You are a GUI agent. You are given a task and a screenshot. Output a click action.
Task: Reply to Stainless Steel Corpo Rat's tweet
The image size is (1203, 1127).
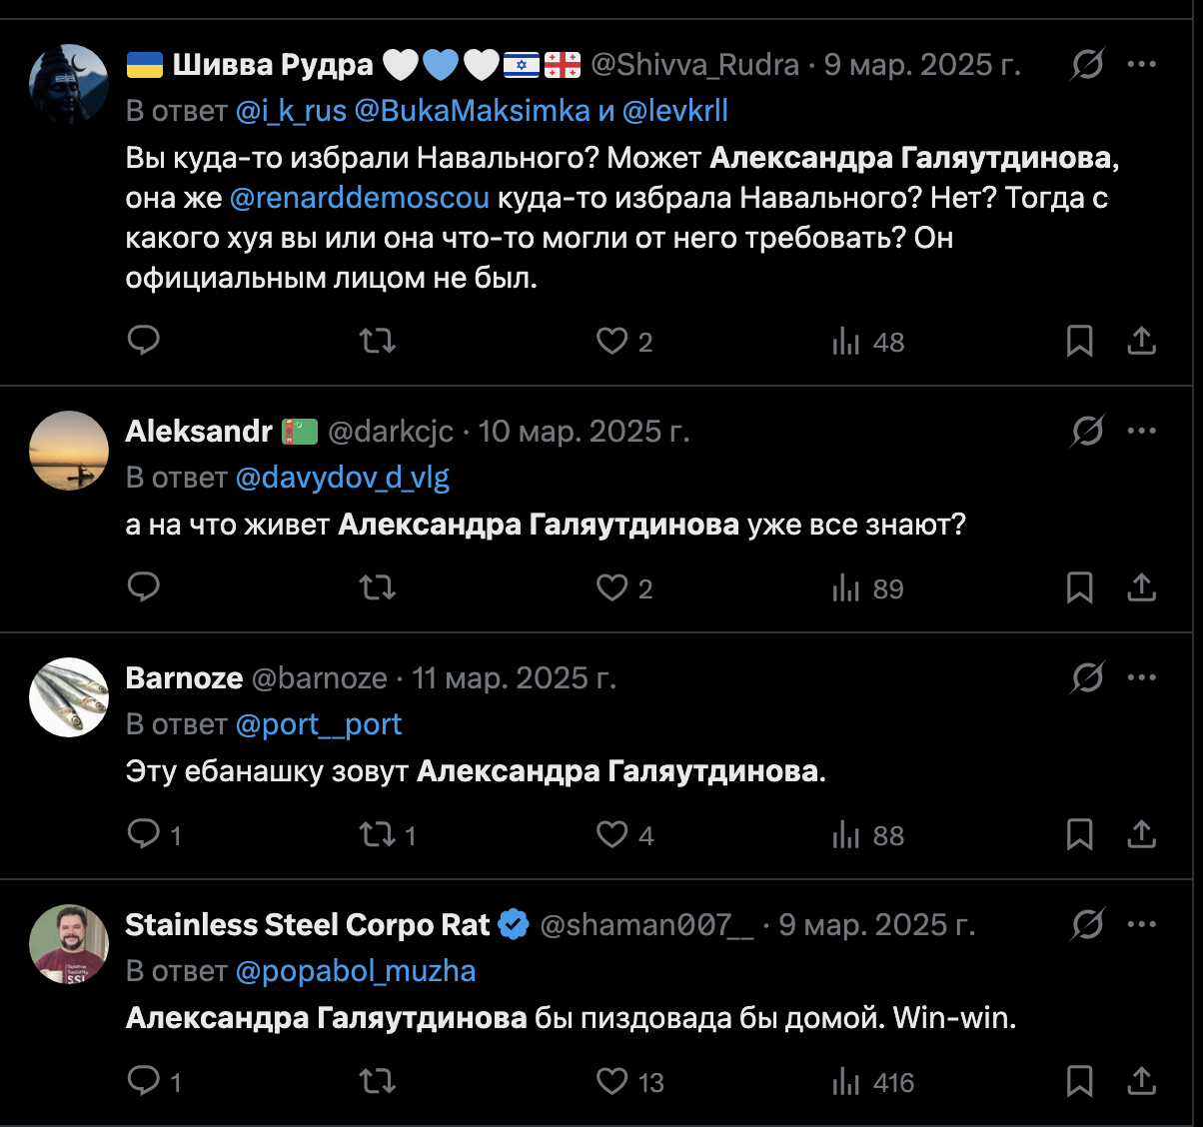tap(144, 1081)
